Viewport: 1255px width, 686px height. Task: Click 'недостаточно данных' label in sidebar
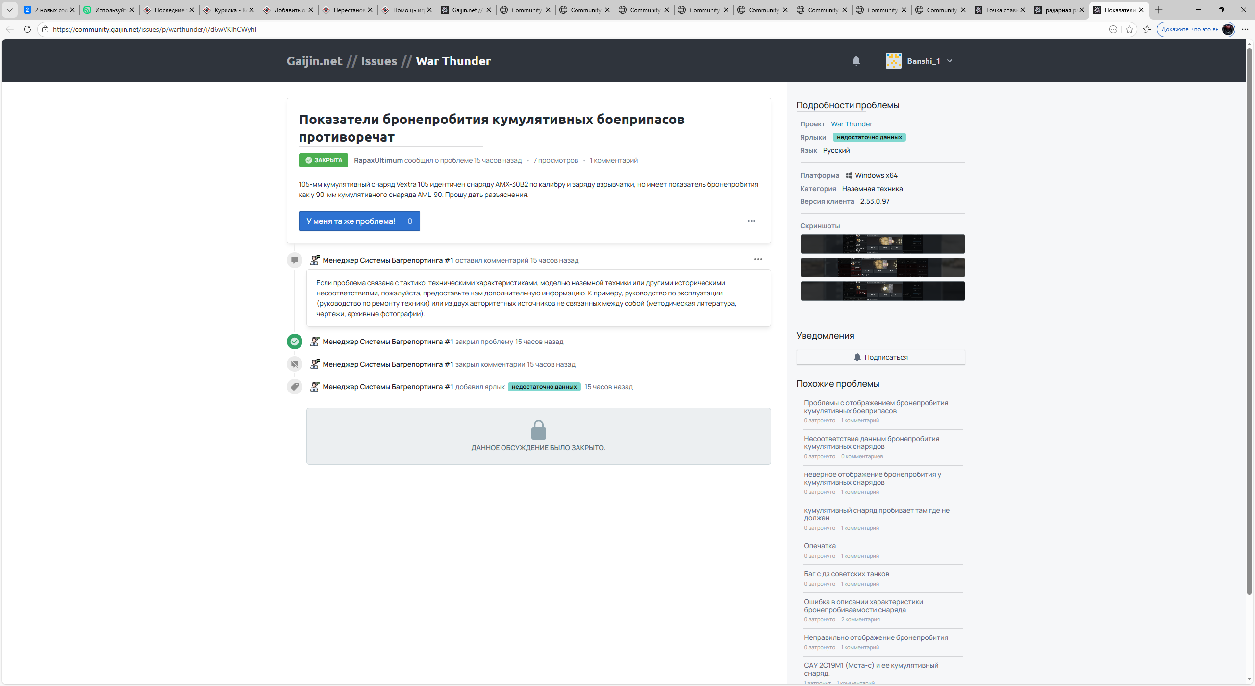click(869, 137)
